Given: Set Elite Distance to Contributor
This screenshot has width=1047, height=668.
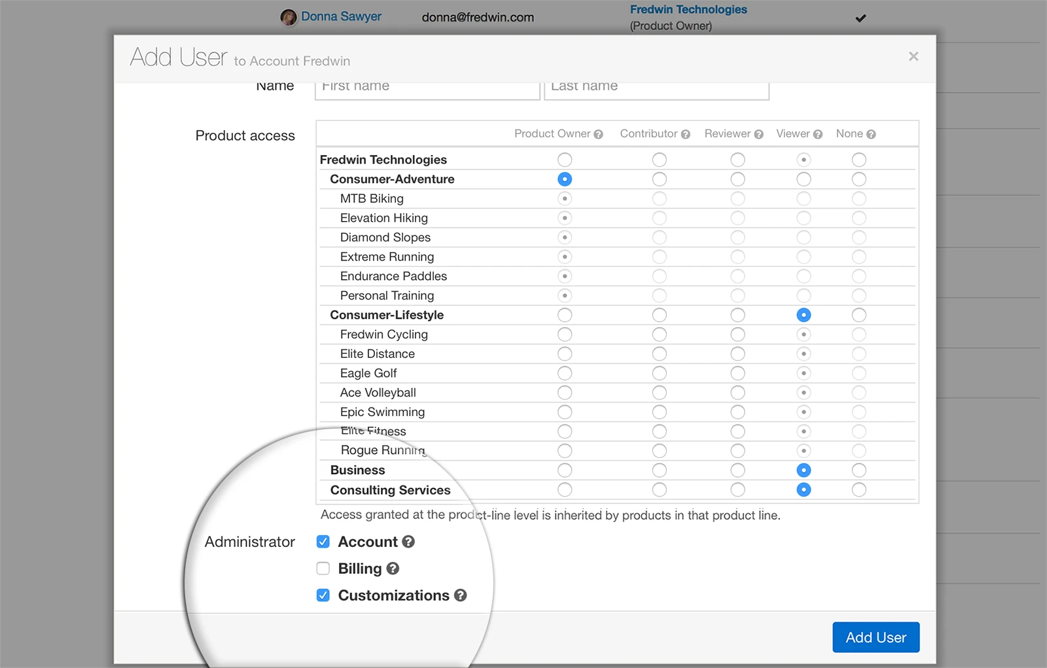Looking at the screenshot, I should point(660,354).
